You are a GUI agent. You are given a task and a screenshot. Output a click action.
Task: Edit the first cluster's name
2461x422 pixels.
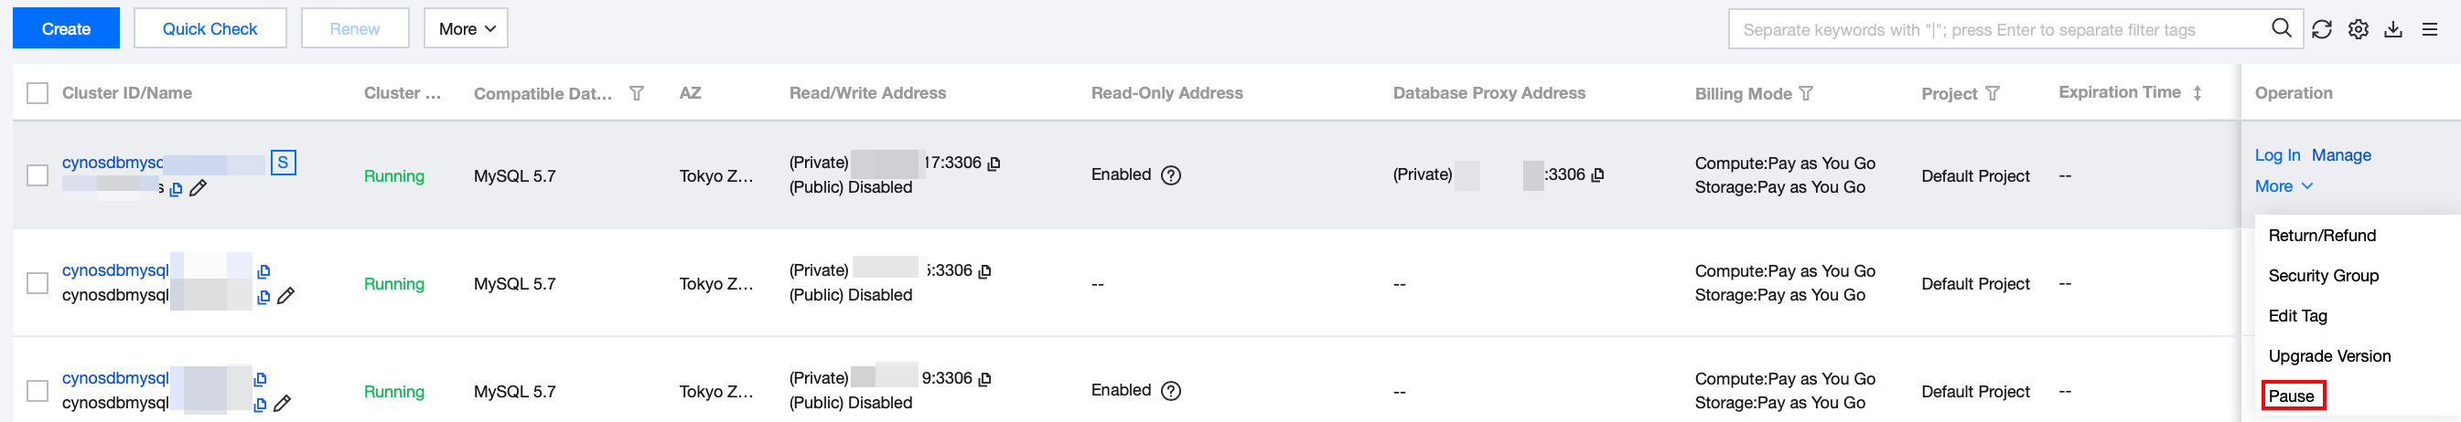tap(198, 189)
